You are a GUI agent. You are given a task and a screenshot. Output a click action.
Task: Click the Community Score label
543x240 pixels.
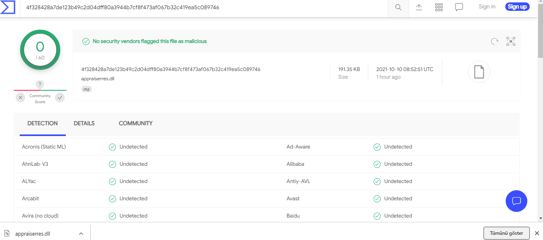click(x=40, y=99)
